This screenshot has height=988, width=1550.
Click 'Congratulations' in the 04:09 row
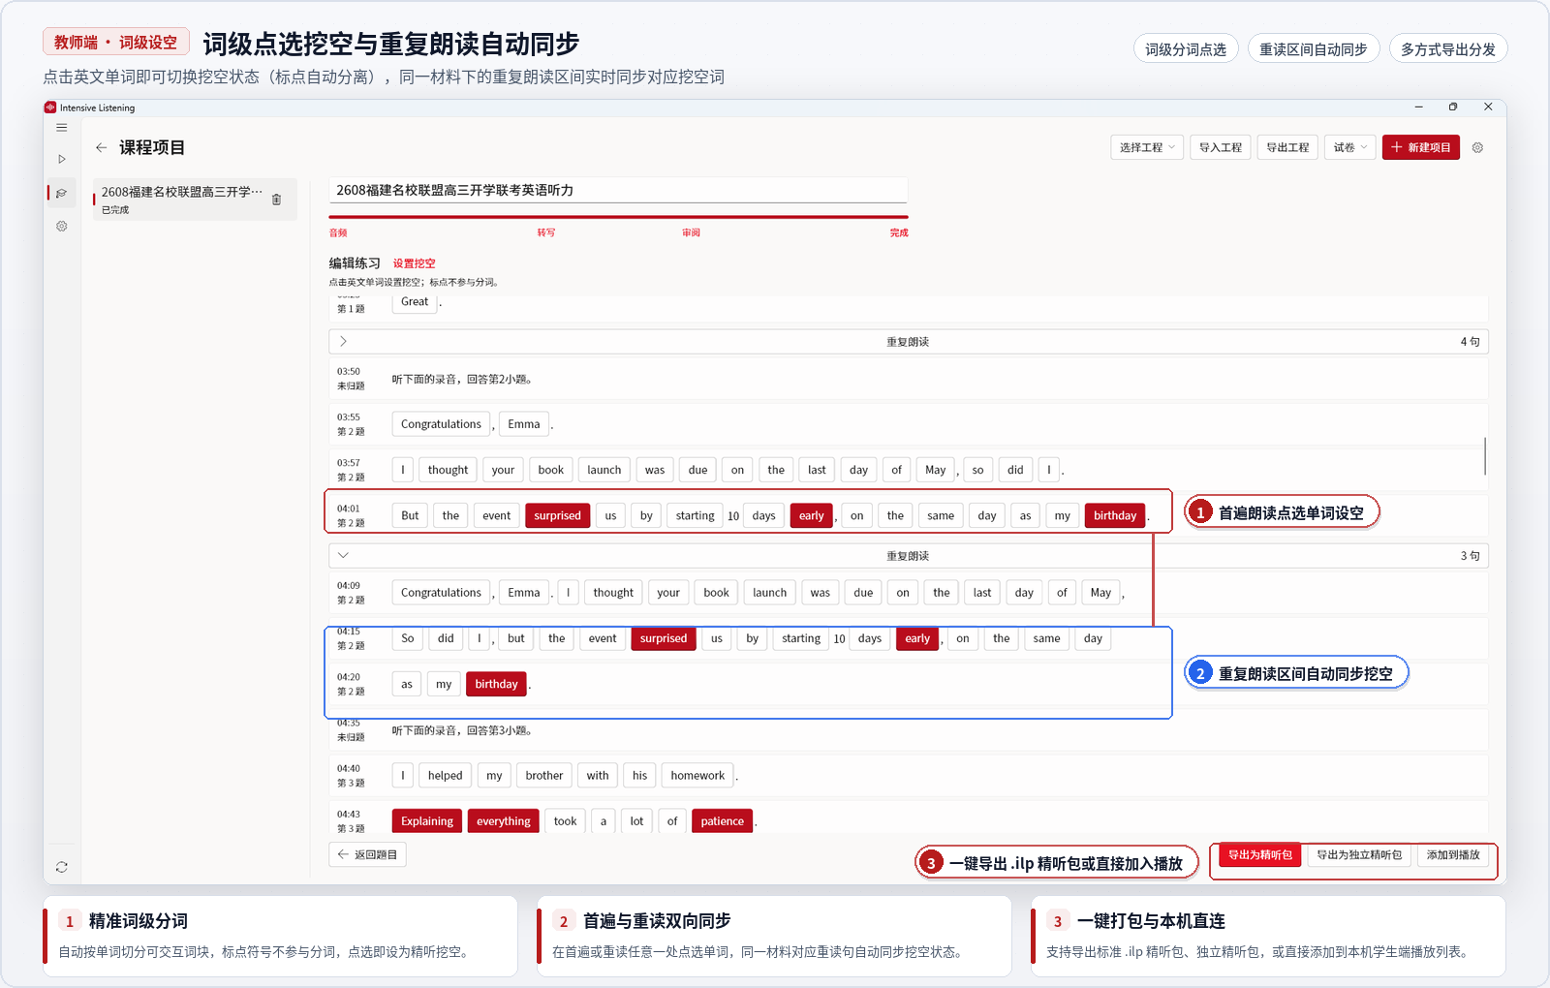click(x=441, y=593)
